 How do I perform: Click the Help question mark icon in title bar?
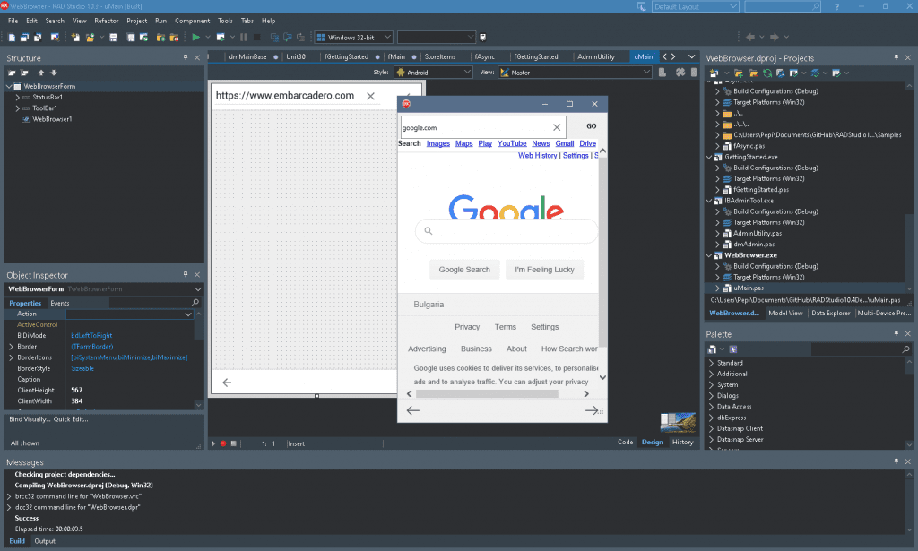tap(836, 6)
